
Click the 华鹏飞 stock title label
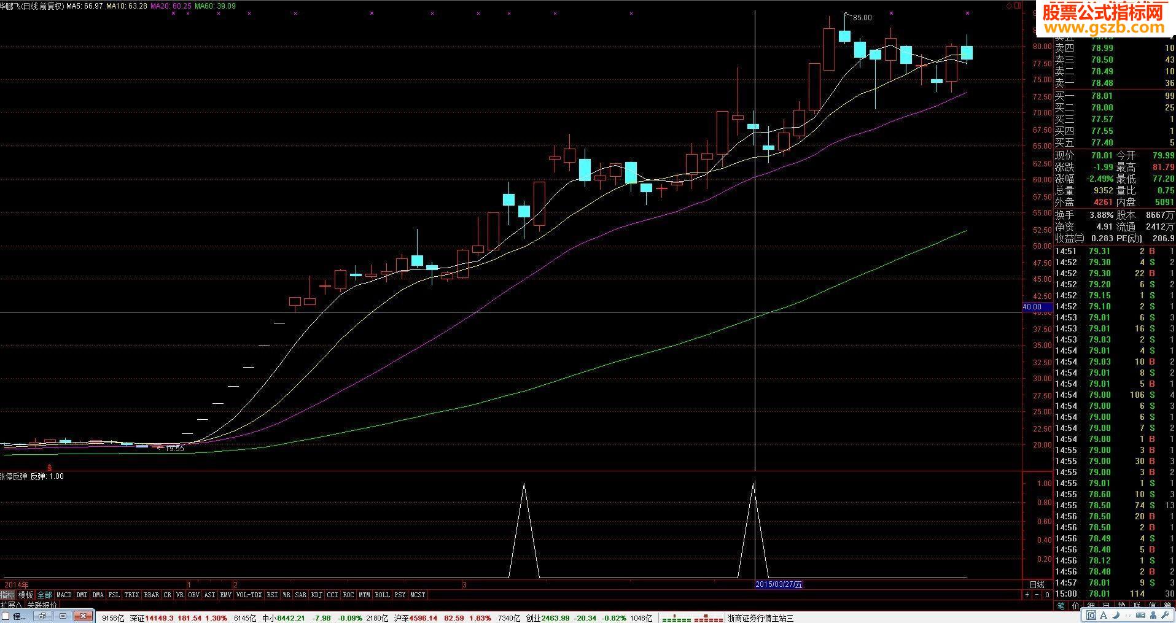[x=10, y=6]
